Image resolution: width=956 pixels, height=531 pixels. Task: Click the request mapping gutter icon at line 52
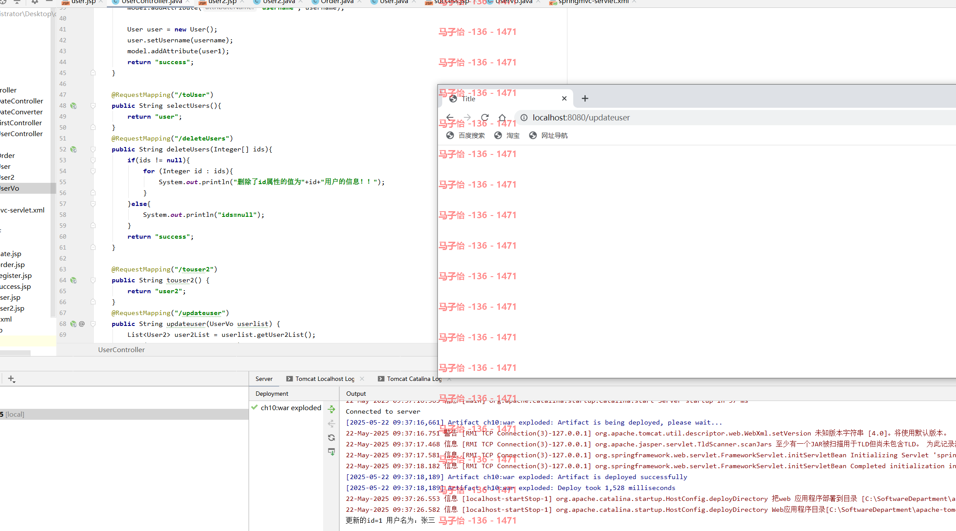point(73,149)
